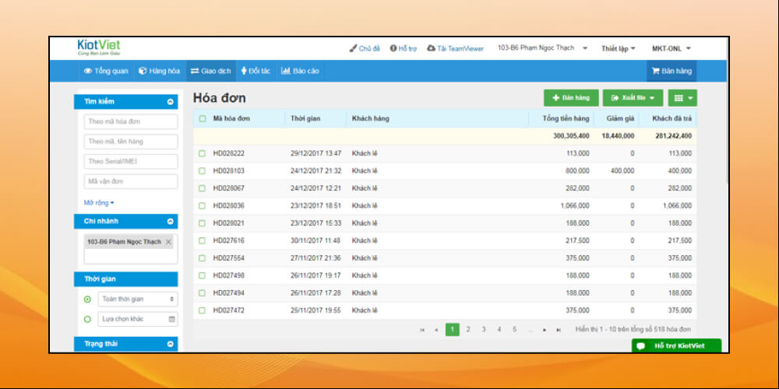Click the HỖ trợ KiotViet chat icon
Viewport: 779px width, 389px height.
click(641, 346)
